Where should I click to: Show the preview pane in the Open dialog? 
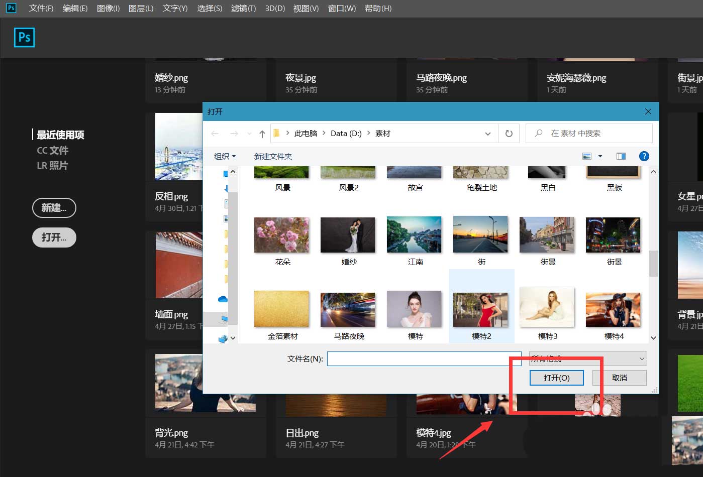coord(621,156)
